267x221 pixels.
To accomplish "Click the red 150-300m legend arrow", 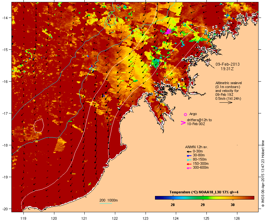I will (x=189, y=164).
